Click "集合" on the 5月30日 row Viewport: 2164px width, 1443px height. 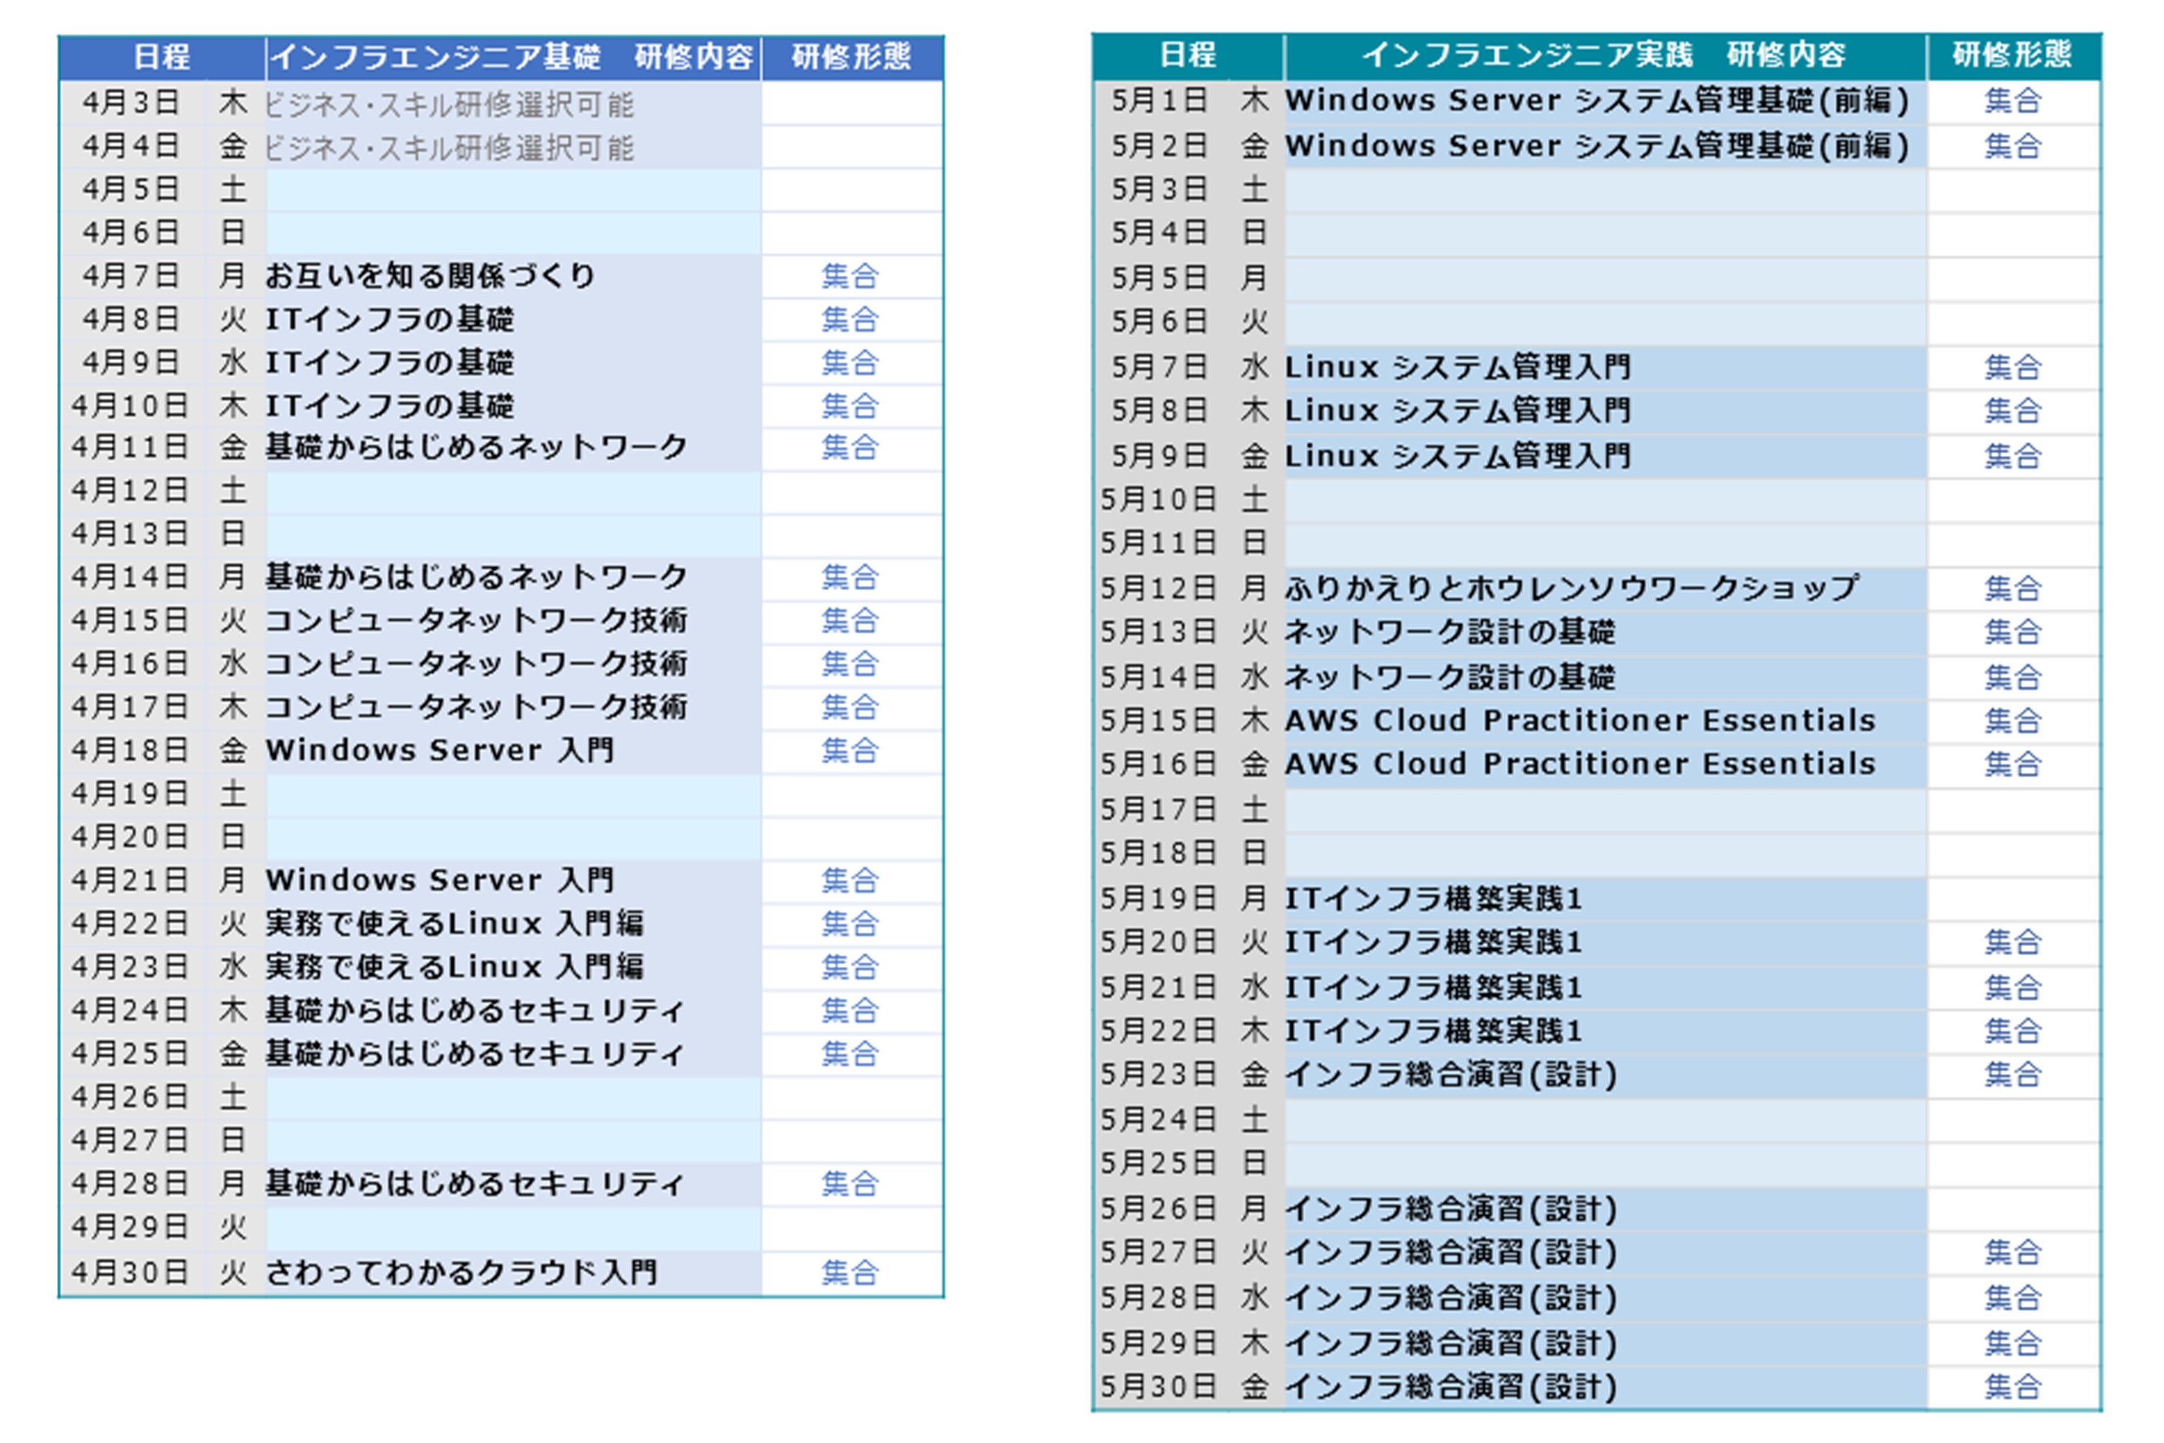point(2013,1387)
